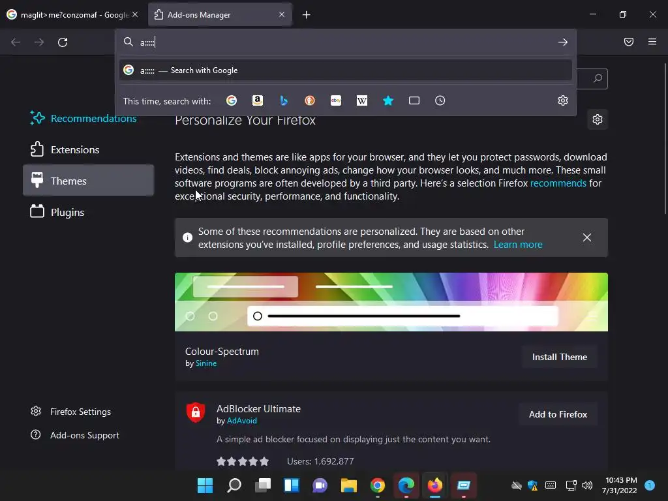Click the go arrow in the address bar
The width and height of the screenshot is (668, 501).
(x=563, y=42)
